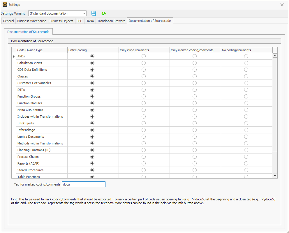Switch to the Translation Steward tab
The image size is (289, 233).
click(x=111, y=21)
